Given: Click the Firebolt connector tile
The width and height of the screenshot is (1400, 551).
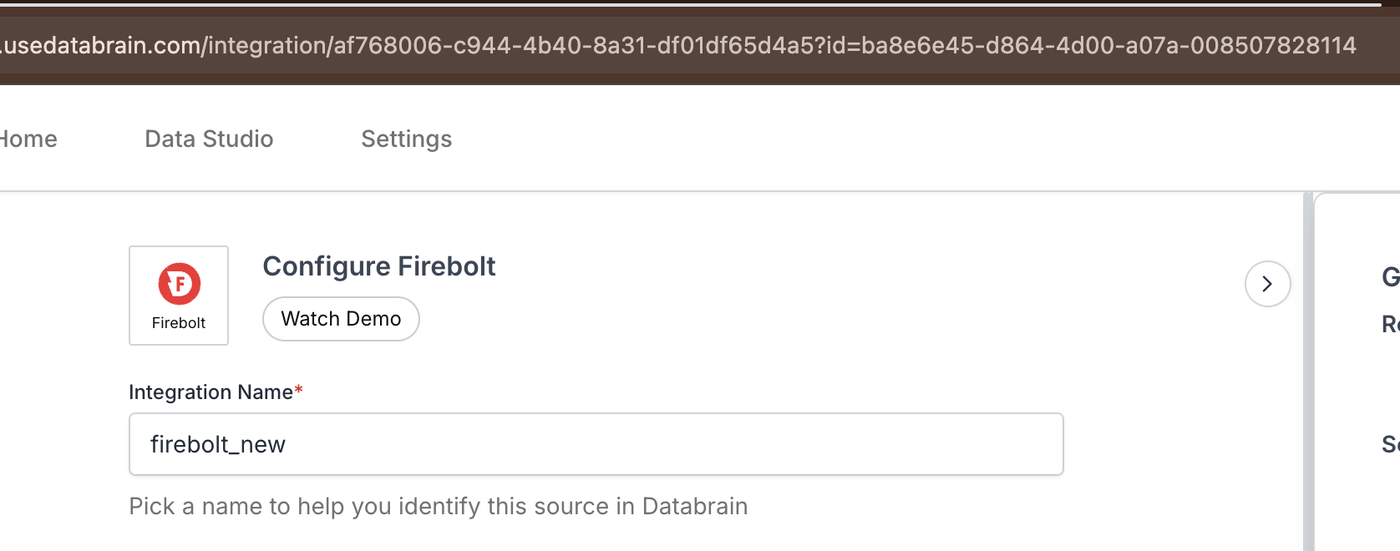Looking at the screenshot, I should tap(179, 296).
